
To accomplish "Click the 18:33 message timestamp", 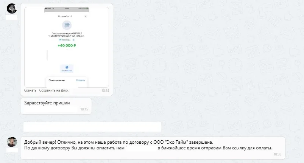I will click(x=277, y=154).
